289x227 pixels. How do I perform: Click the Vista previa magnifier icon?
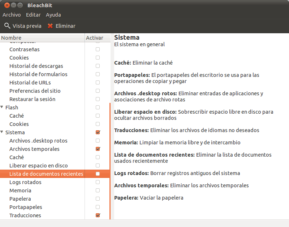click(7, 26)
